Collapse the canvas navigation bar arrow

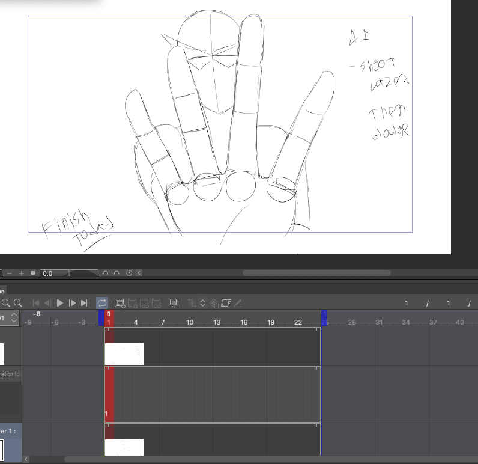[139, 273]
